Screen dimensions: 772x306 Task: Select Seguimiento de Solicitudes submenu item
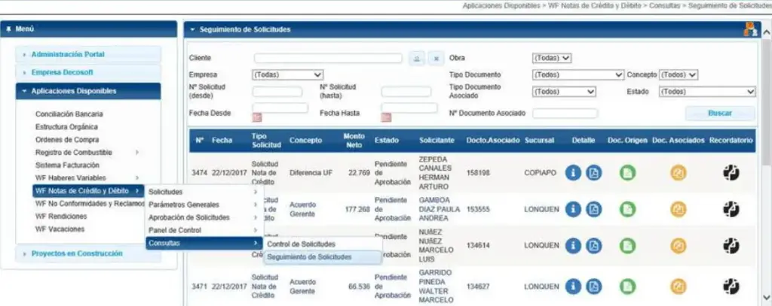pyautogui.click(x=323, y=257)
